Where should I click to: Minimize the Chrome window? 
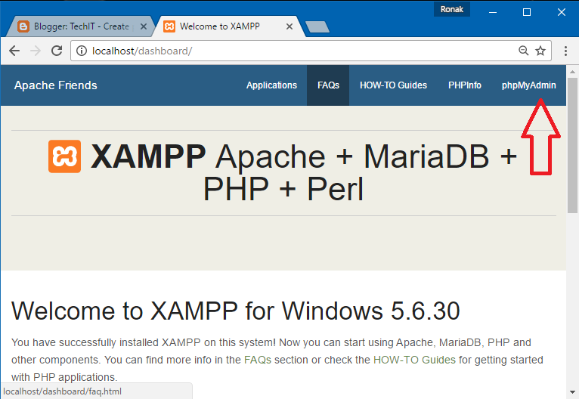pos(493,12)
